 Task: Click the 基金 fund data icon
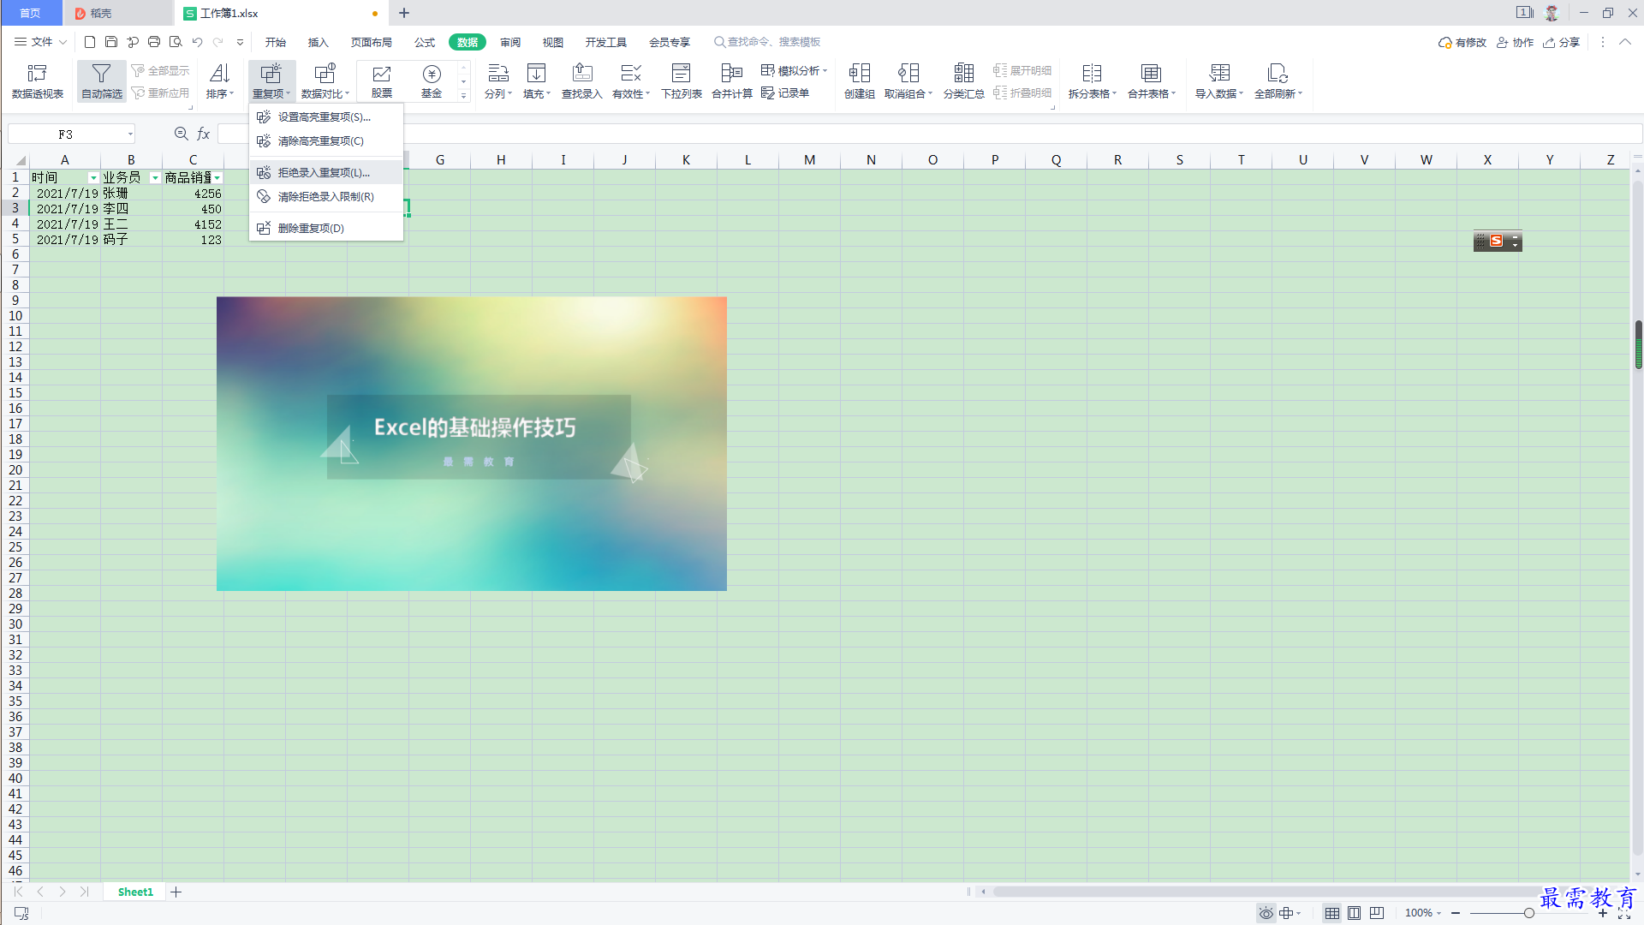432,81
